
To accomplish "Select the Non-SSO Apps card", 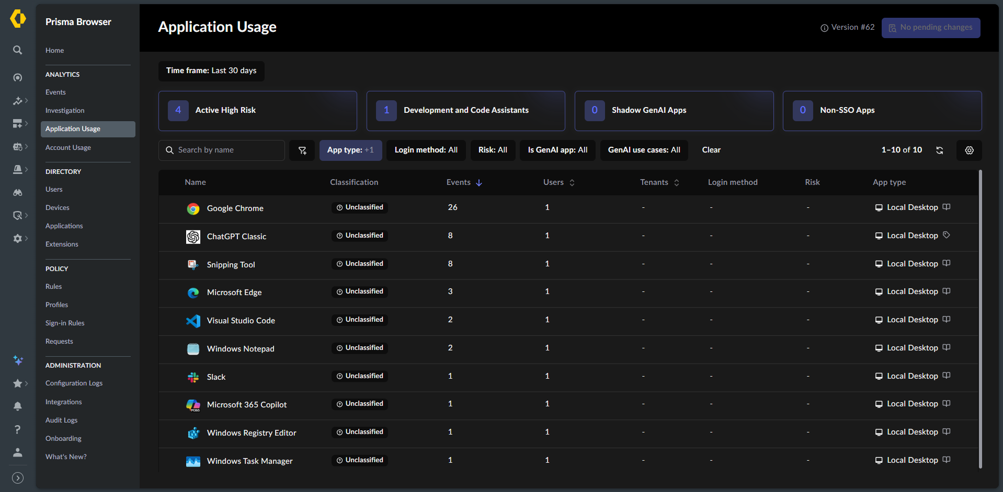I will pos(882,111).
